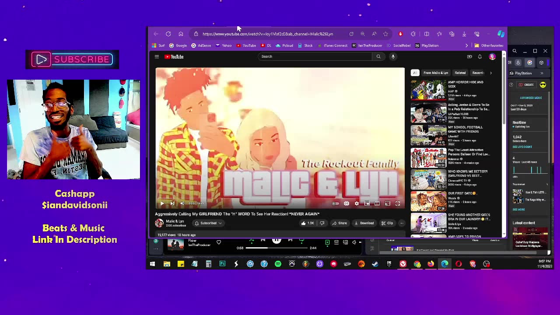Search with voice microphone icon
This screenshot has height=315, width=560.
click(x=393, y=56)
